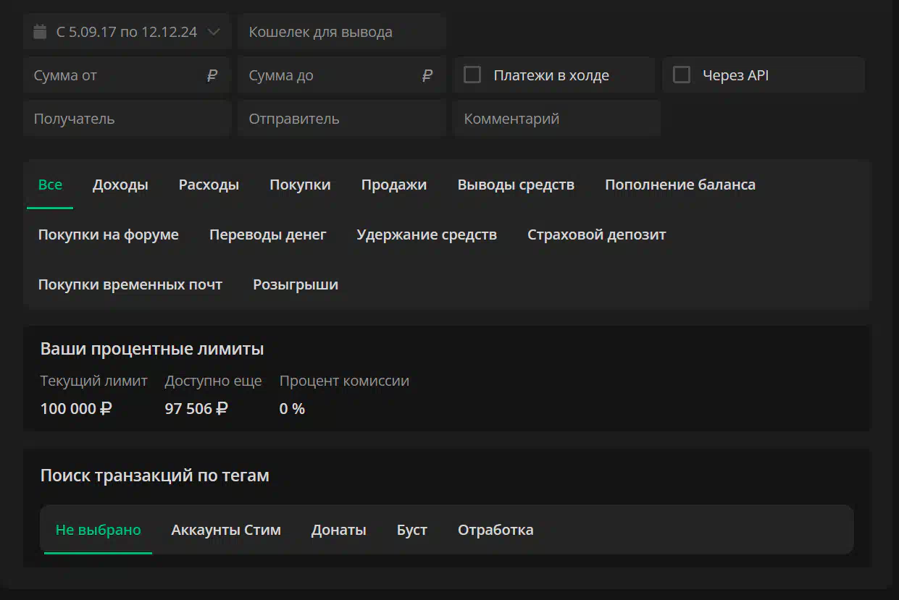Image resolution: width=899 pixels, height=600 pixels.
Task: Filter by the Отработка tag
Action: click(x=496, y=530)
